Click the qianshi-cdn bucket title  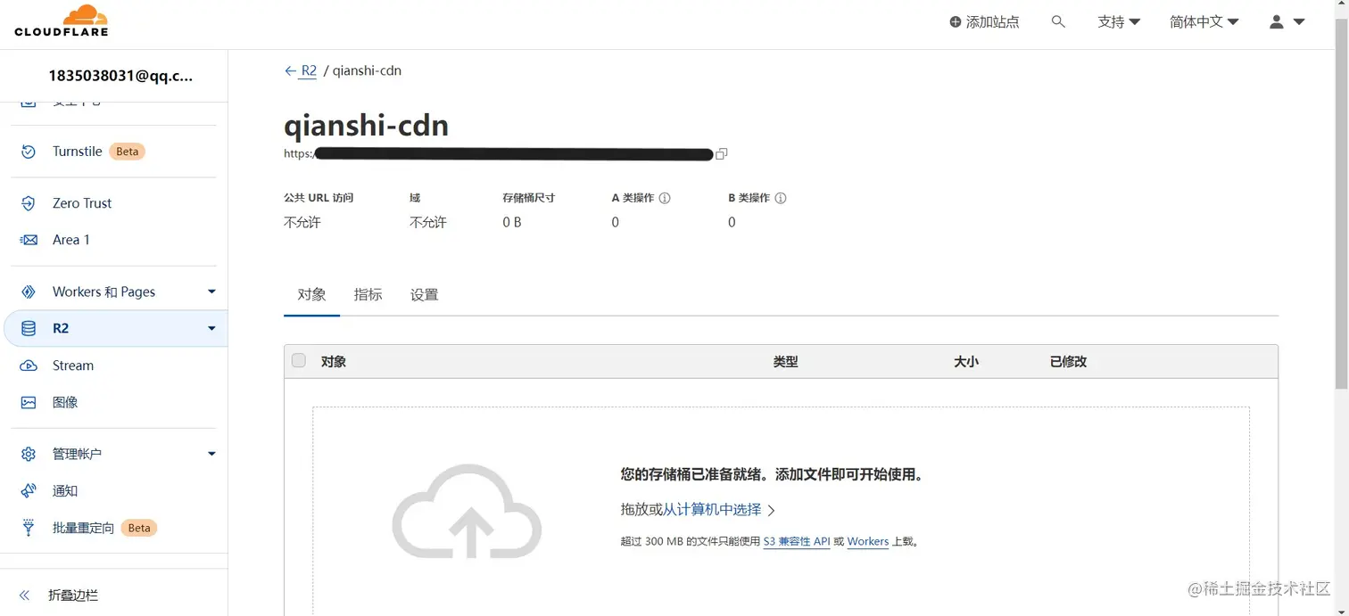point(366,125)
